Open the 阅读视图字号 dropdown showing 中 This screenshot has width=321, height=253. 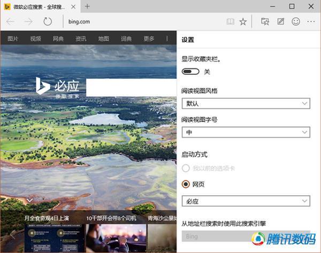point(246,132)
